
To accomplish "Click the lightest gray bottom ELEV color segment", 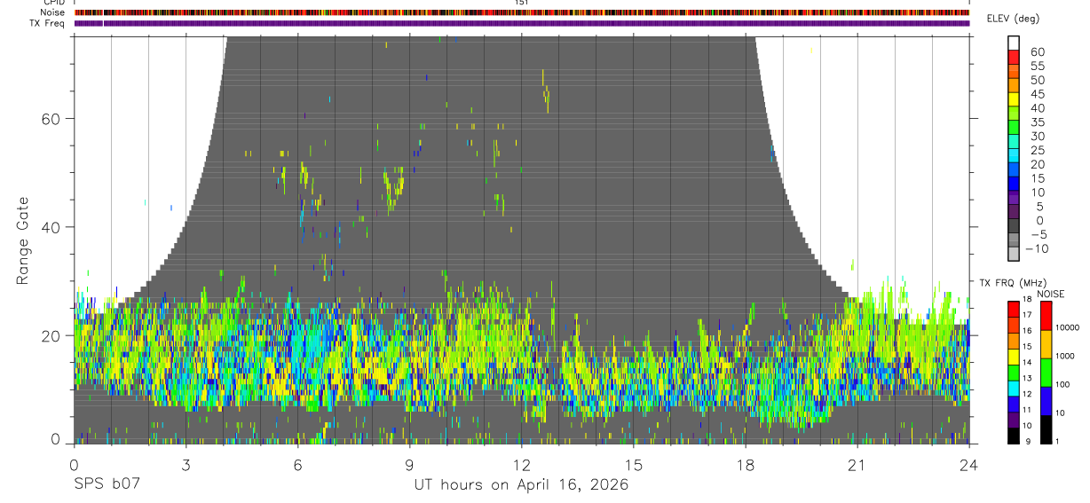I will tap(1014, 253).
